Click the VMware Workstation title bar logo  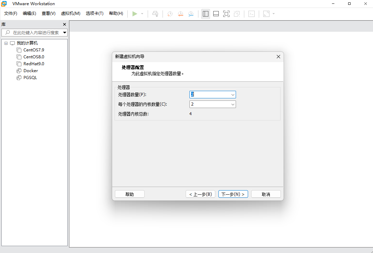click(4, 3)
